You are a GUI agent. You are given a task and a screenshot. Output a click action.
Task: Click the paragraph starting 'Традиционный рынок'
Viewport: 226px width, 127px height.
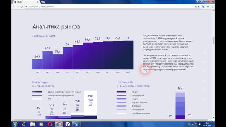[168, 42]
